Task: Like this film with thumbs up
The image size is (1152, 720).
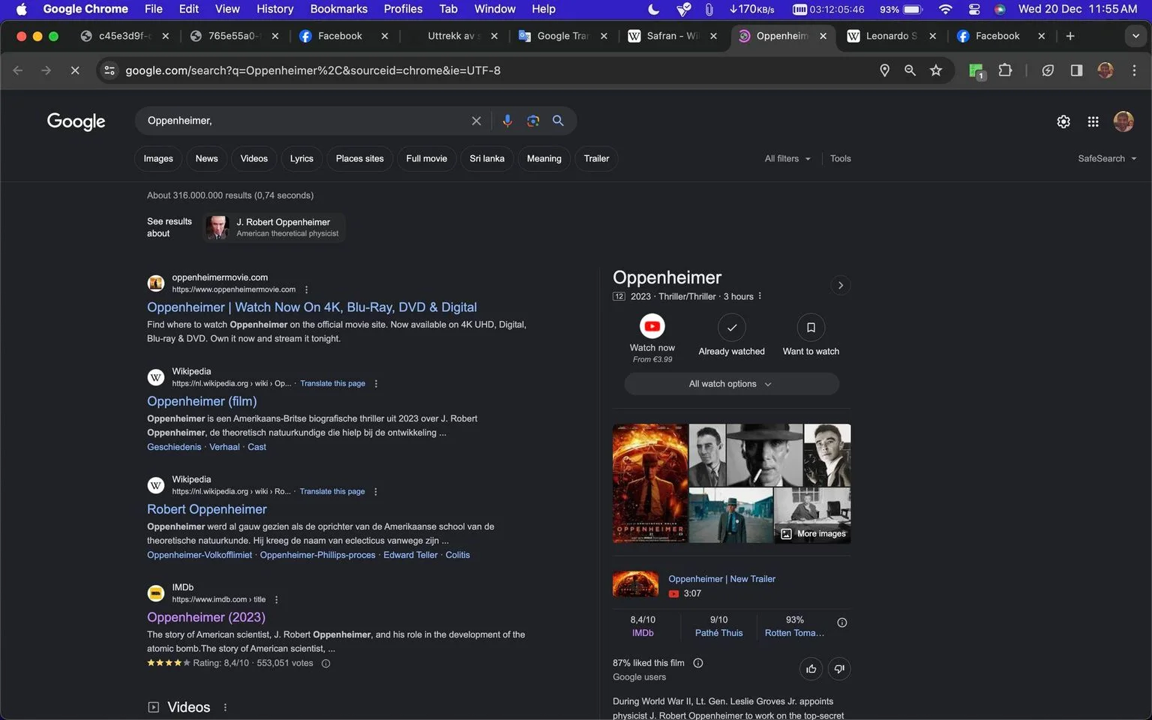Action: (811, 669)
